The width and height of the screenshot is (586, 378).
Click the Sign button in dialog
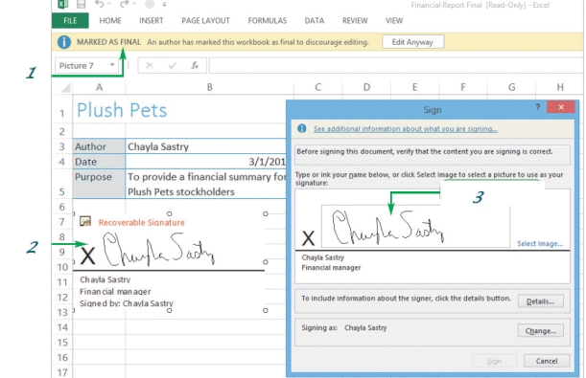point(494,361)
